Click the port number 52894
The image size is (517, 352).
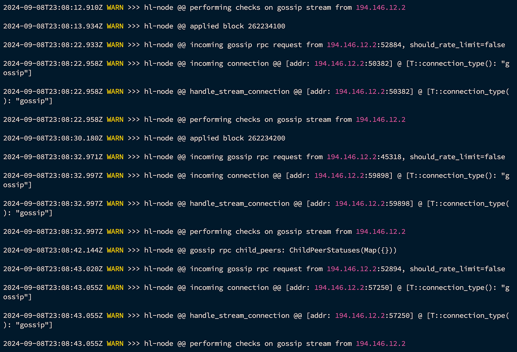coord(391,269)
